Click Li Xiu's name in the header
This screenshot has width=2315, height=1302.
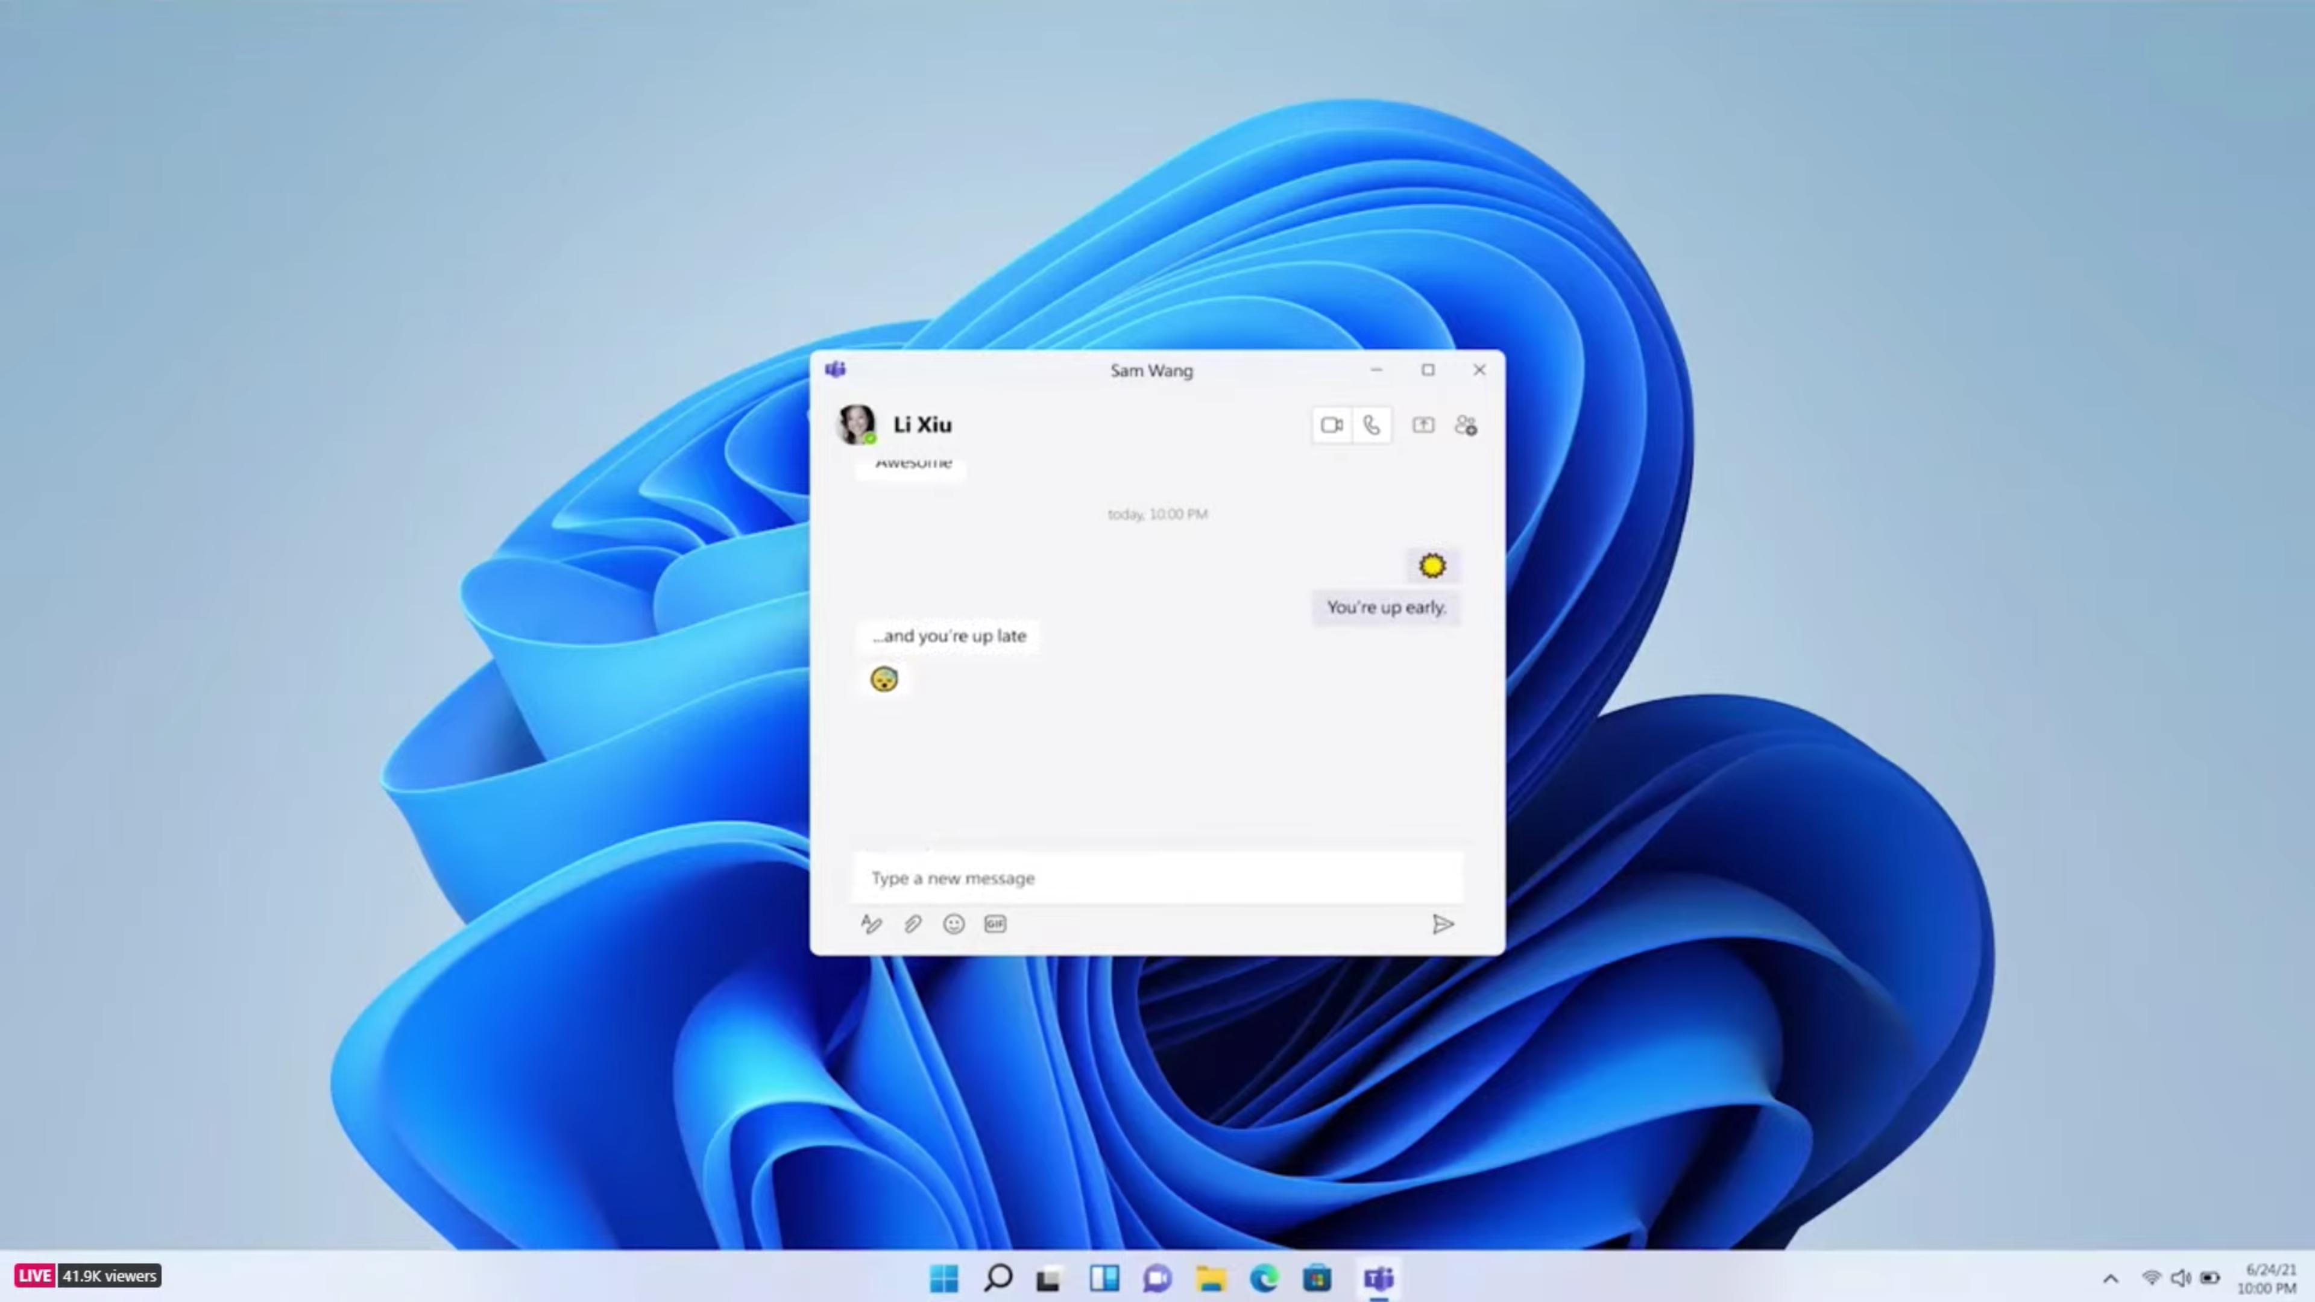point(922,424)
